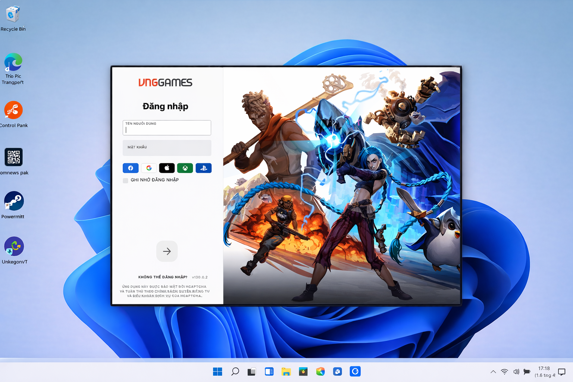Open the Windows Start menu
The image size is (573, 382).
coord(217,372)
